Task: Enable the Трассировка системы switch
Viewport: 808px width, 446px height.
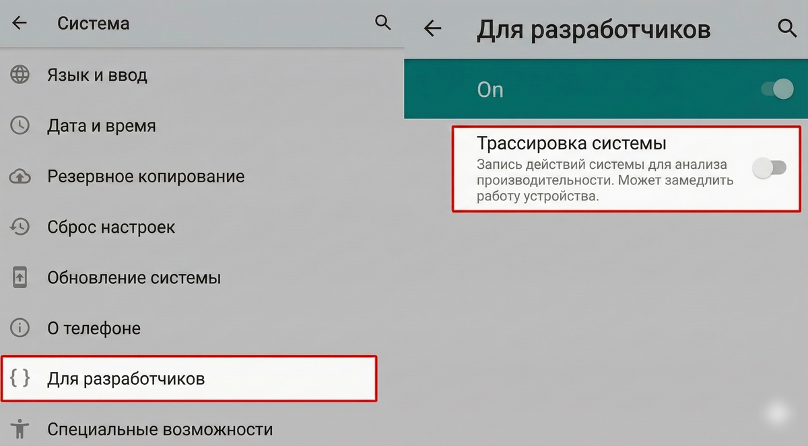Action: (x=769, y=168)
